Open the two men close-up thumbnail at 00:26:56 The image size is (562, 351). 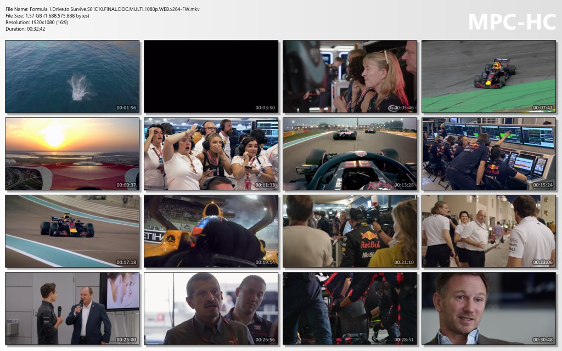coord(211,308)
